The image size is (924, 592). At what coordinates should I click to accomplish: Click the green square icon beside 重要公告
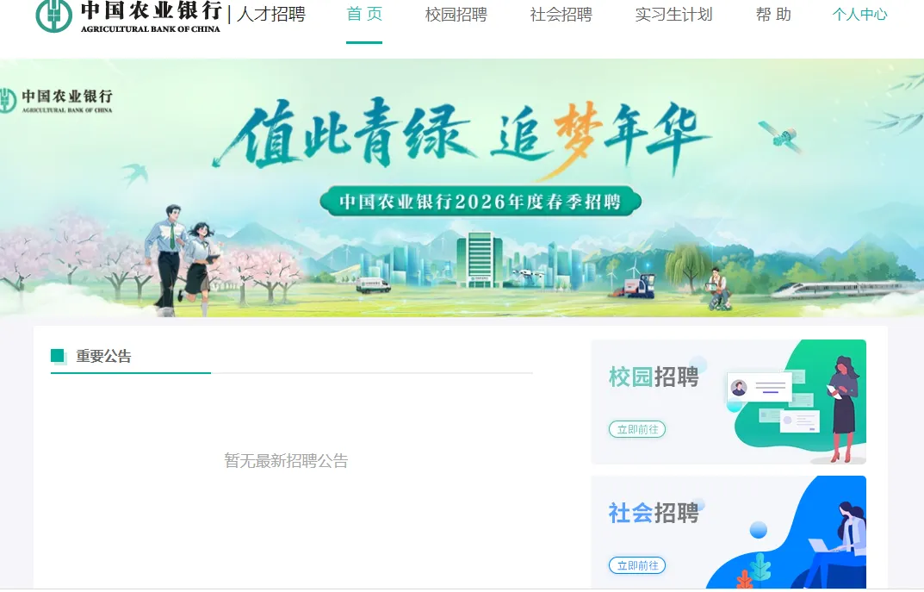58,356
